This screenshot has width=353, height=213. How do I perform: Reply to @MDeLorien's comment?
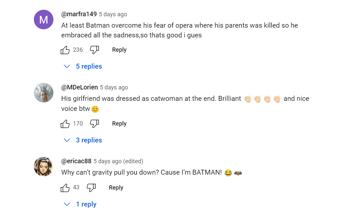tap(119, 124)
